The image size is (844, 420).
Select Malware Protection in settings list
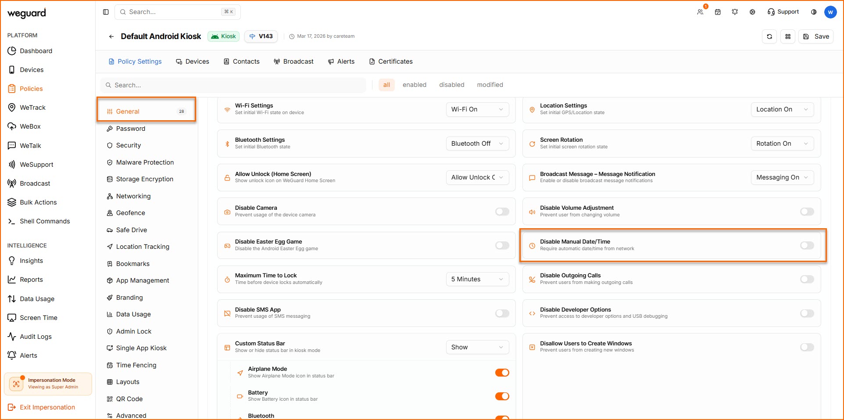[145, 162]
